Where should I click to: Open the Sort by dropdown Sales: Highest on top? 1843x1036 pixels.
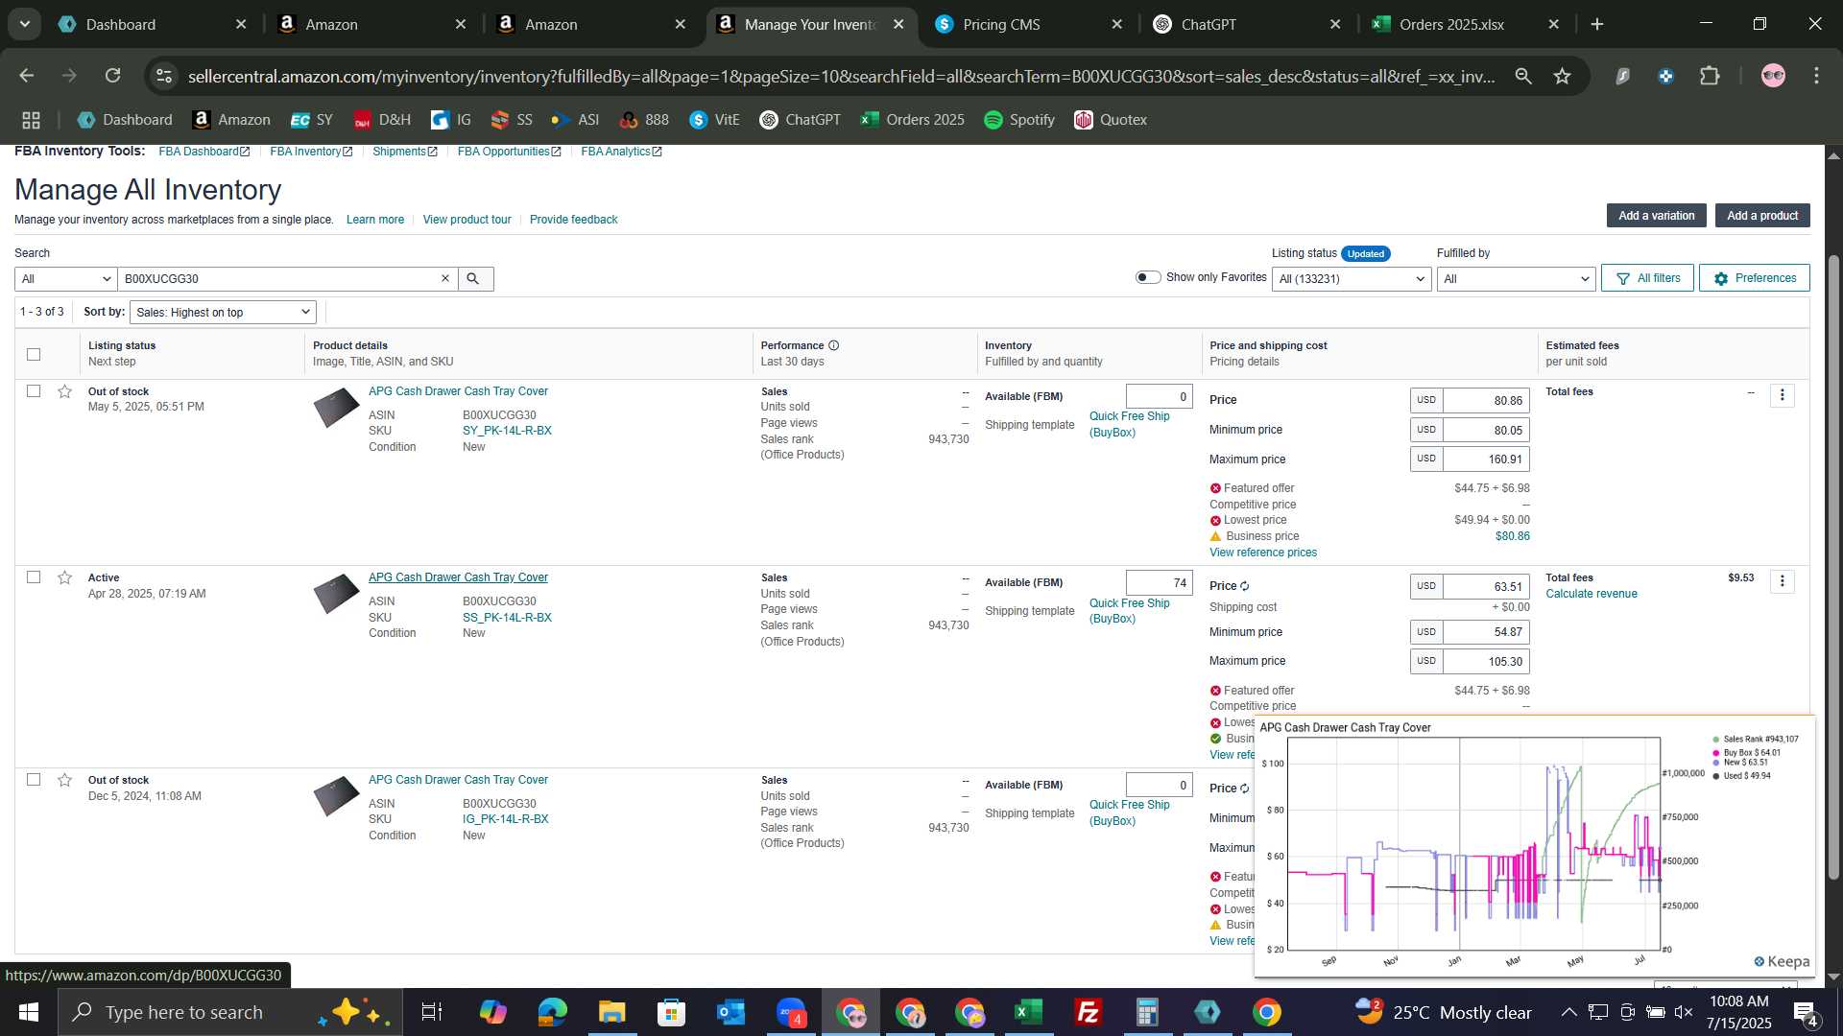(x=224, y=312)
